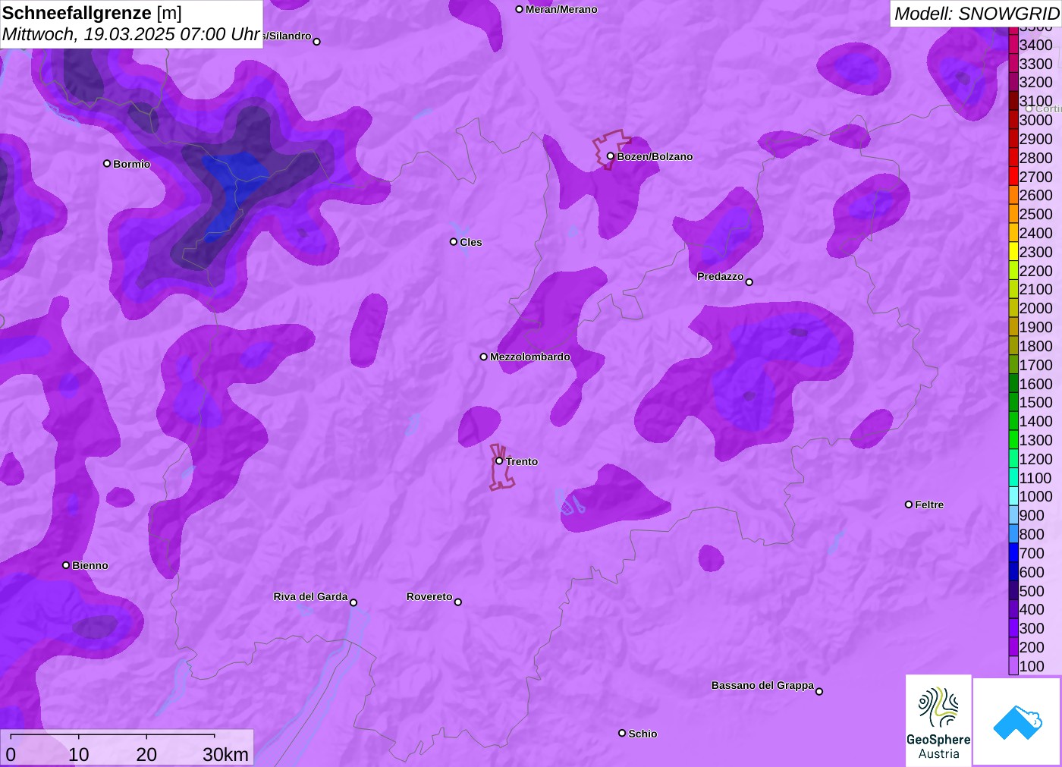Click the 'Rovereto' label text
The image size is (1062, 767).
[429, 596]
